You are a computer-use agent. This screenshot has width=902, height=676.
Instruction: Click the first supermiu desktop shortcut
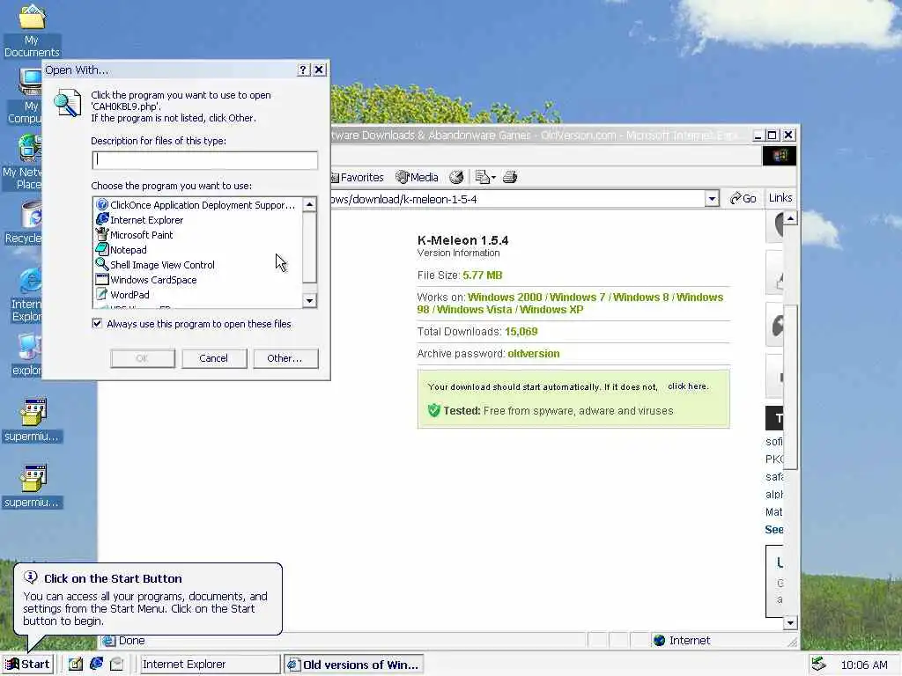[x=32, y=420]
